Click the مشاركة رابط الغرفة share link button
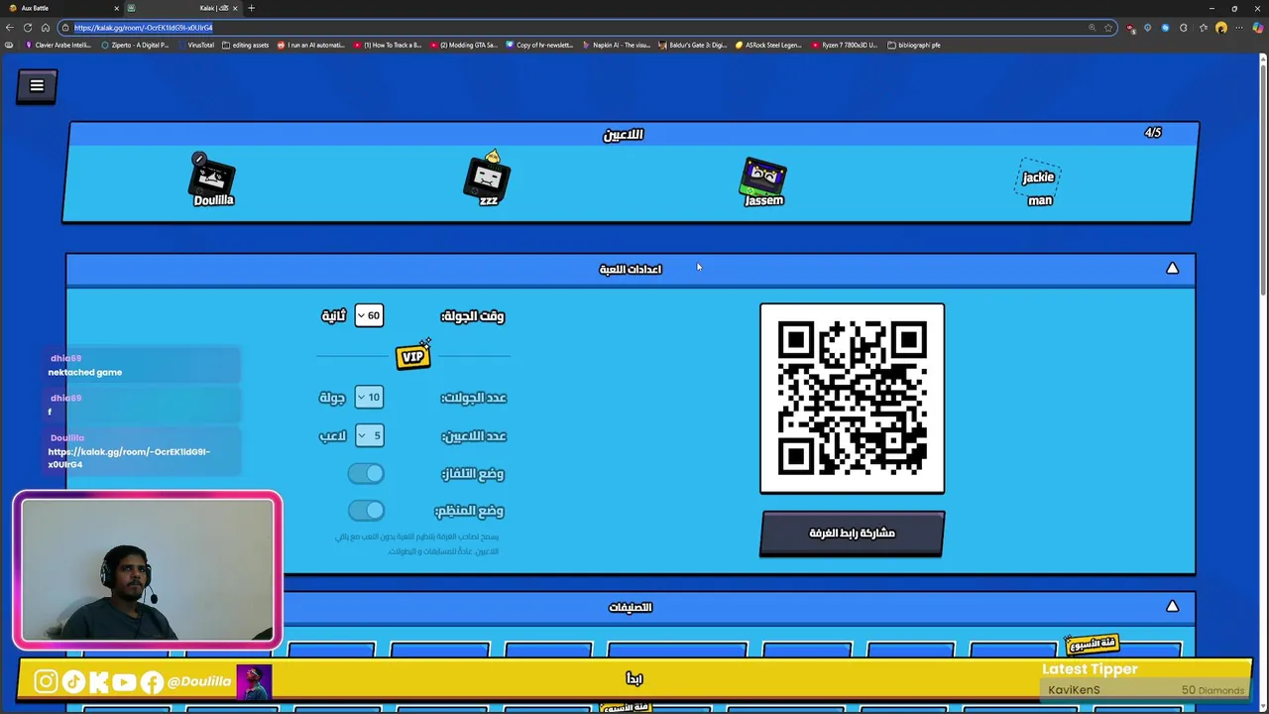Screen dimensions: 1269x714 coord(853,534)
